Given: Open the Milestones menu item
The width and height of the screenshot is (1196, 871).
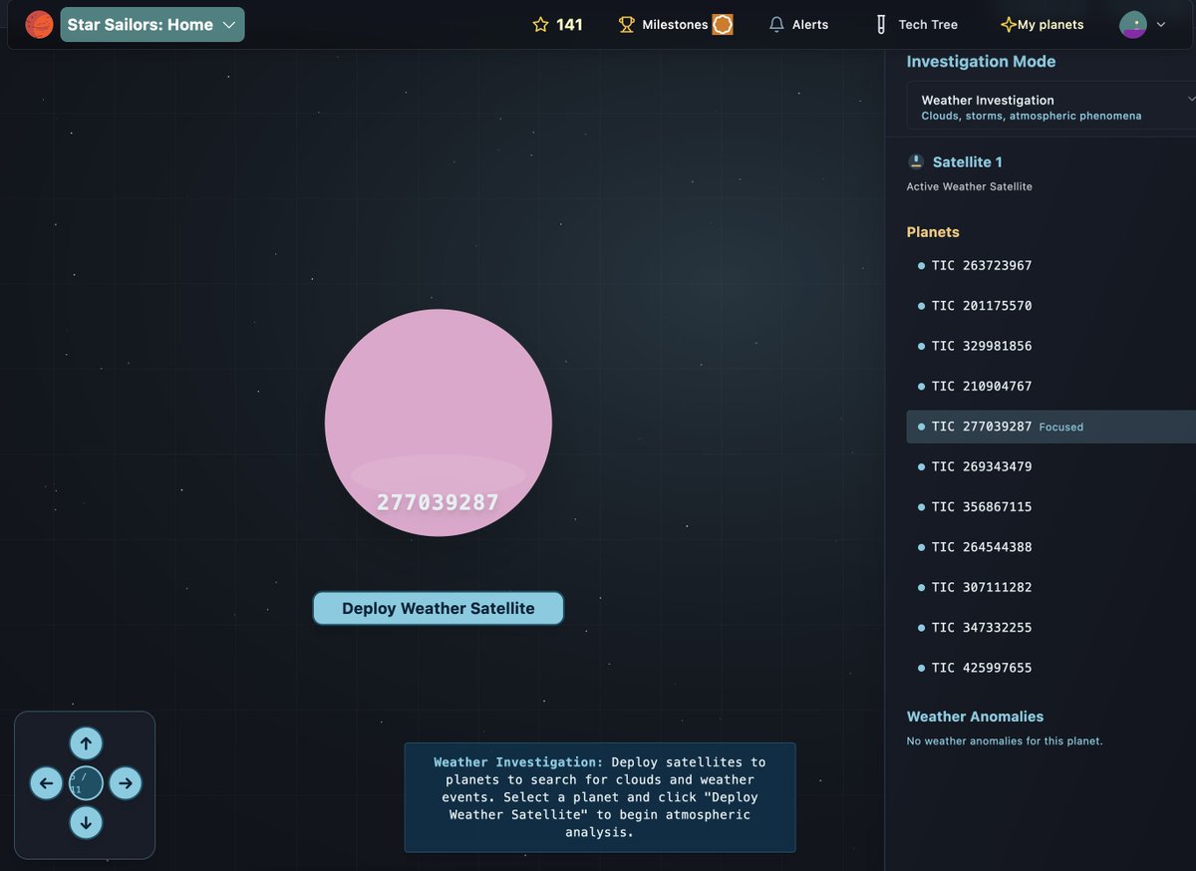Looking at the screenshot, I should click(x=675, y=24).
